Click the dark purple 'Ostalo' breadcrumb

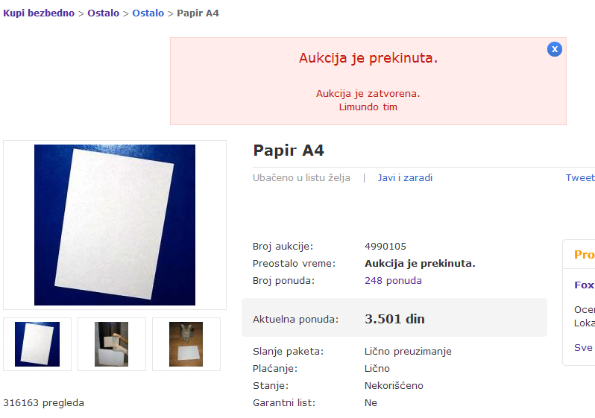click(x=103, y=13)
